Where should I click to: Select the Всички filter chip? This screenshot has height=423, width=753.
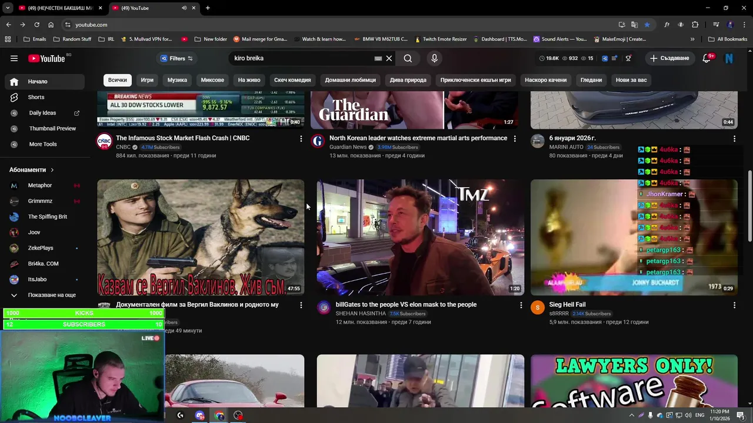pos(118,80)
